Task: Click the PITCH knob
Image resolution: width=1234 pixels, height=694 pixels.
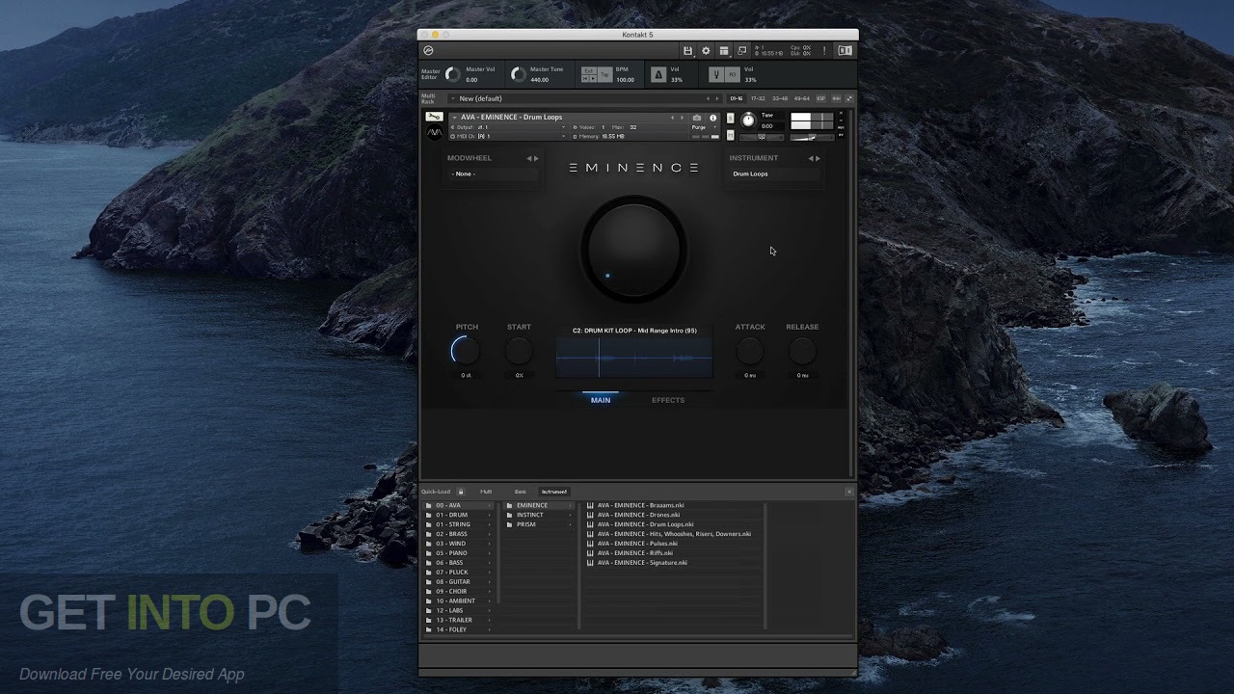Action: pos(466,351)
